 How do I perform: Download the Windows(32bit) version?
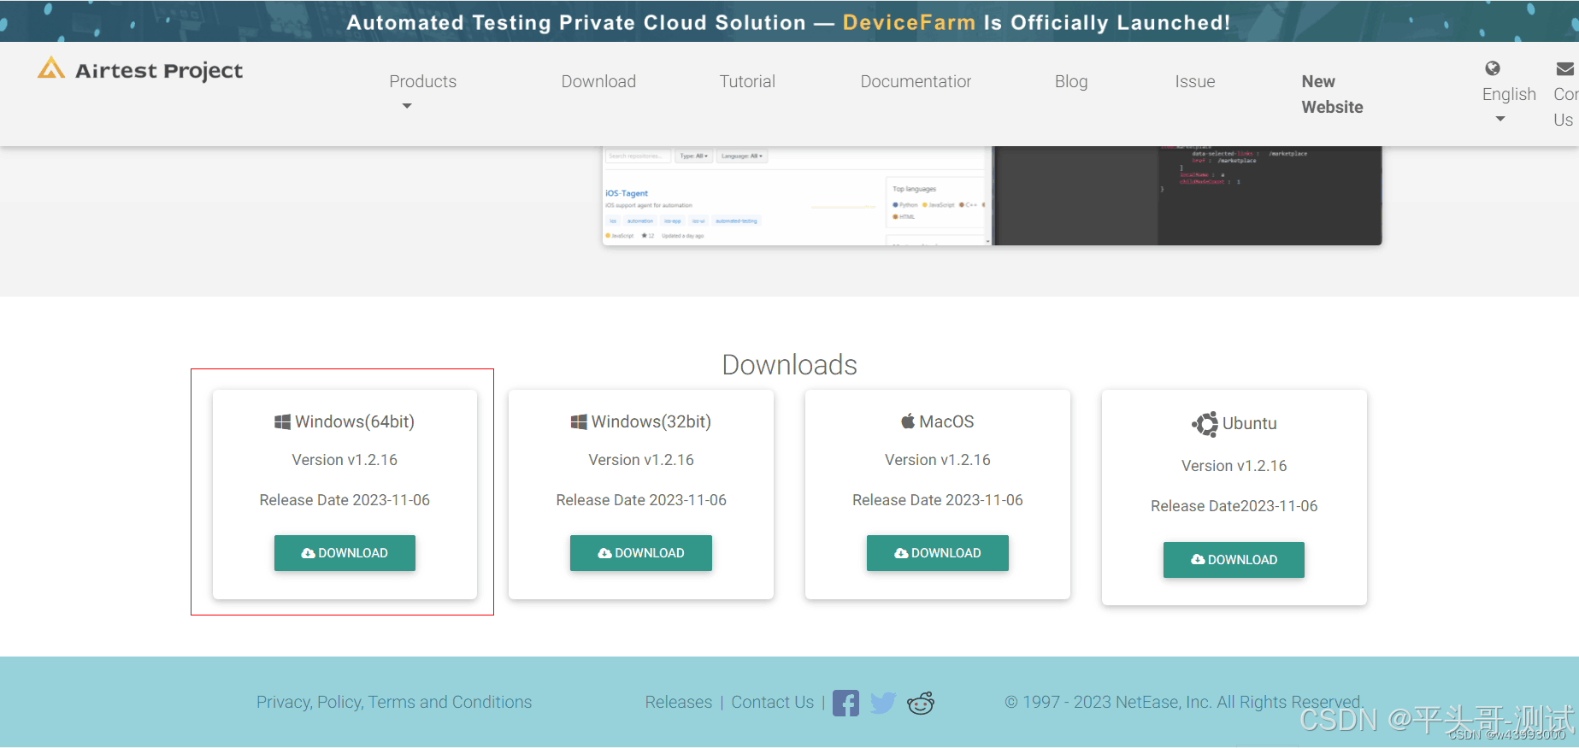pos(641,553)
